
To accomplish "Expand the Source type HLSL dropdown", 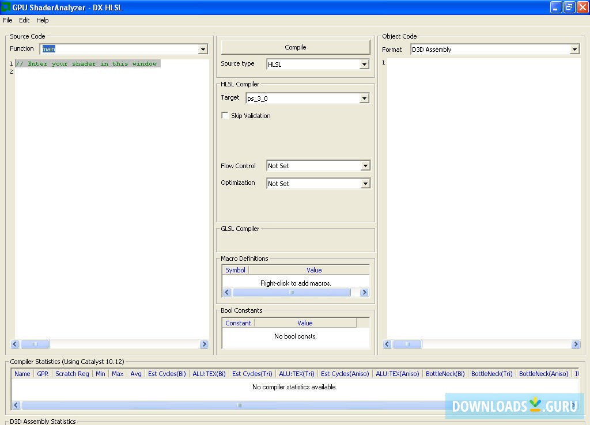I will (364, 64).
